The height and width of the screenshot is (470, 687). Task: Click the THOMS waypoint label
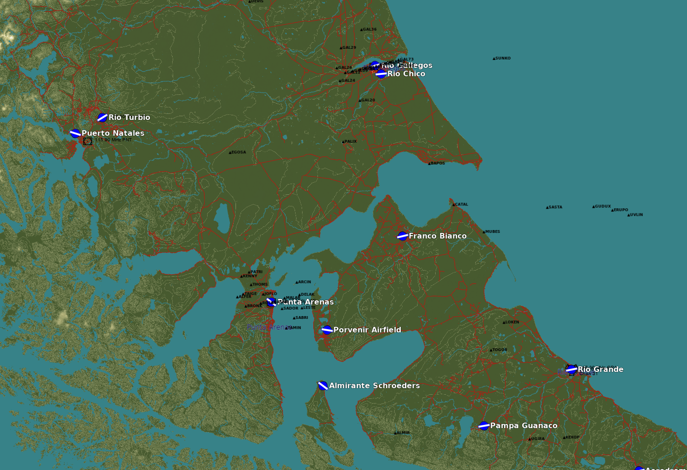point(260,285)
